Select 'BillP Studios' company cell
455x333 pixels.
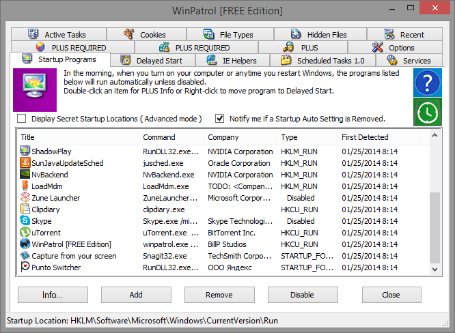tap(227, 244)
